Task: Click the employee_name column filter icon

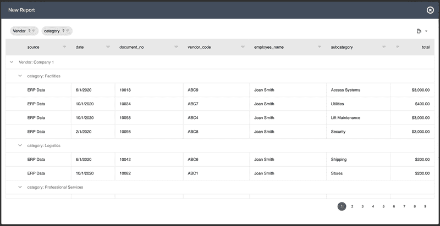Action: click(x=319, y=47)
